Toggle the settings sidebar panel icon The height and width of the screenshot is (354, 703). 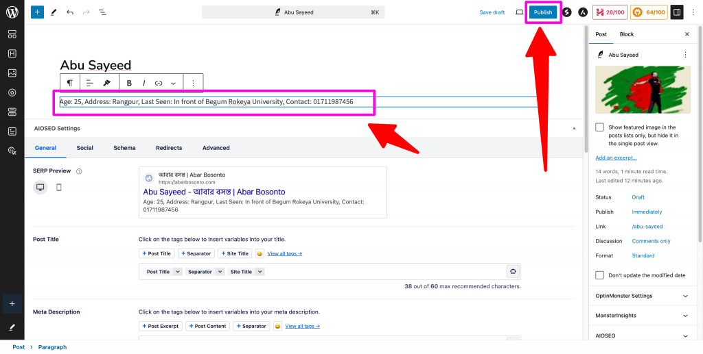(x=676, y=12)
